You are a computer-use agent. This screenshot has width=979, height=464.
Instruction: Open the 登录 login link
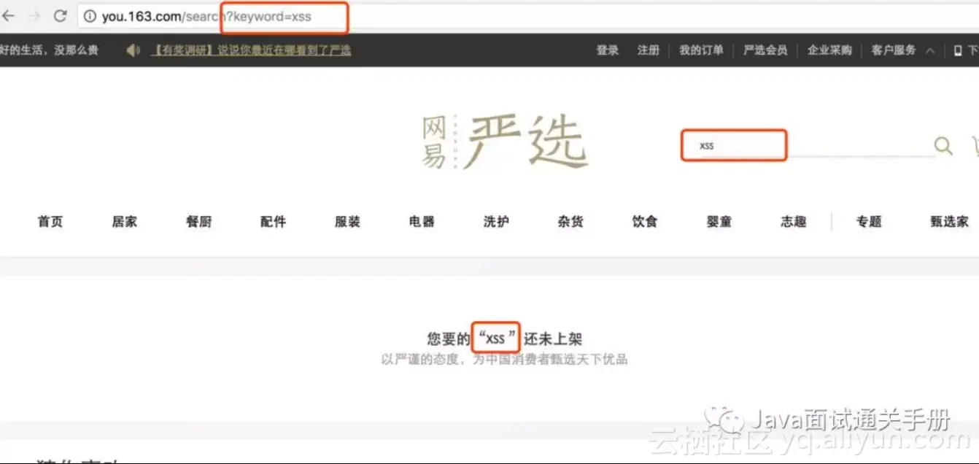pos(608,50)
